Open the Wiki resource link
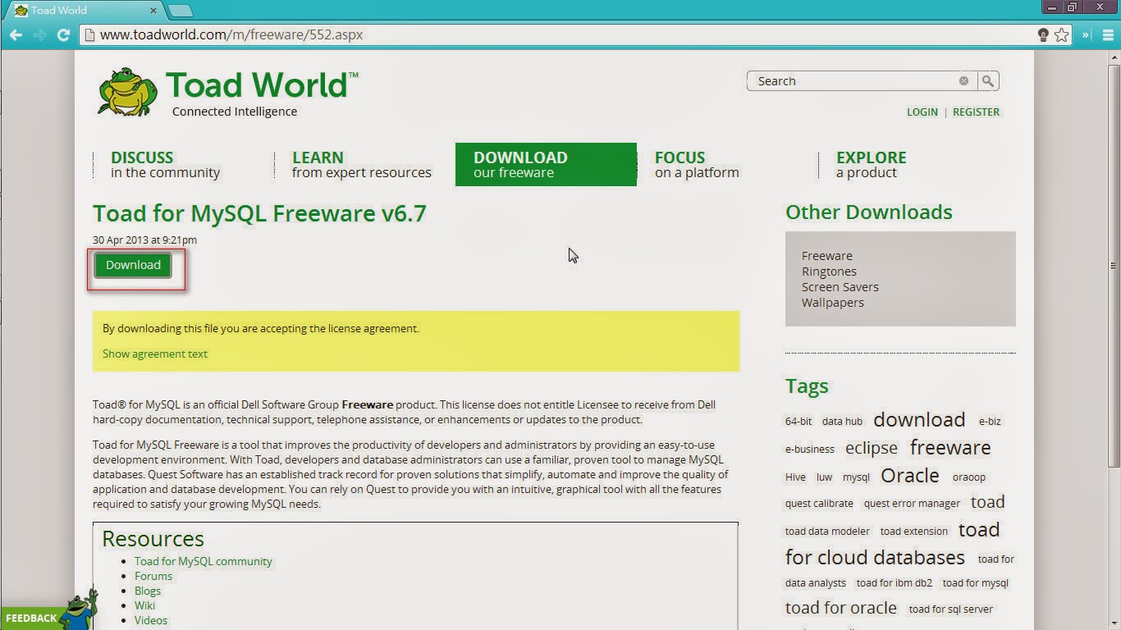Viewport: 1121px width, 630px height. (144, 606)
